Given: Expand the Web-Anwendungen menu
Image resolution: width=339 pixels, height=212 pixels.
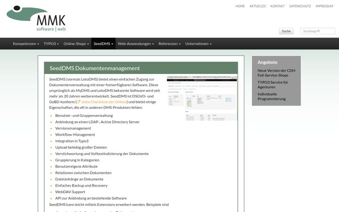Looking at the screenshot, I should point(136,44).
